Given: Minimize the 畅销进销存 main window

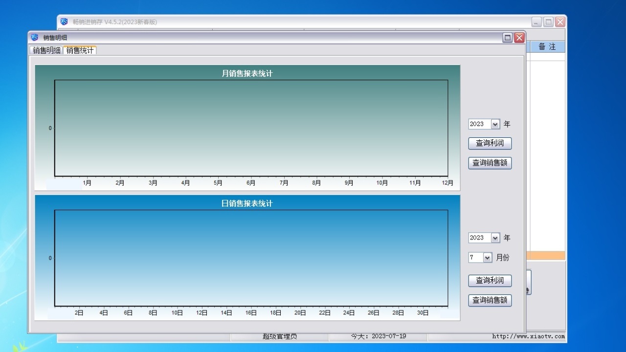Looking at the screenshot, I should click(x=537, y=22).
